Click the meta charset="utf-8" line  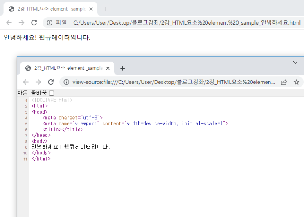point(72,118)
